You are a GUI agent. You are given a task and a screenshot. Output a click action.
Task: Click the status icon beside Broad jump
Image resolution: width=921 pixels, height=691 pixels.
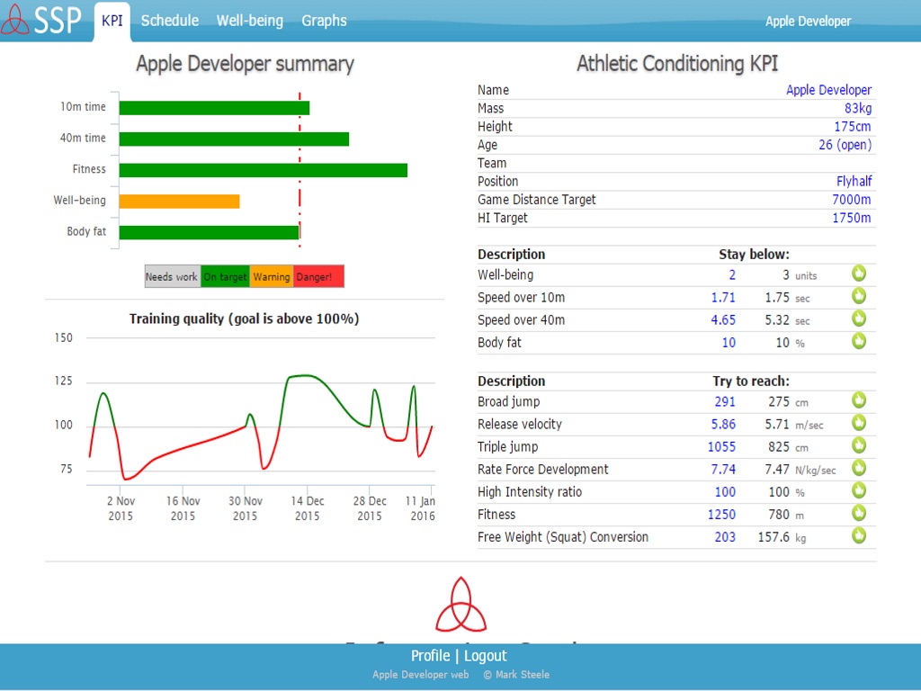coord(859,400)
